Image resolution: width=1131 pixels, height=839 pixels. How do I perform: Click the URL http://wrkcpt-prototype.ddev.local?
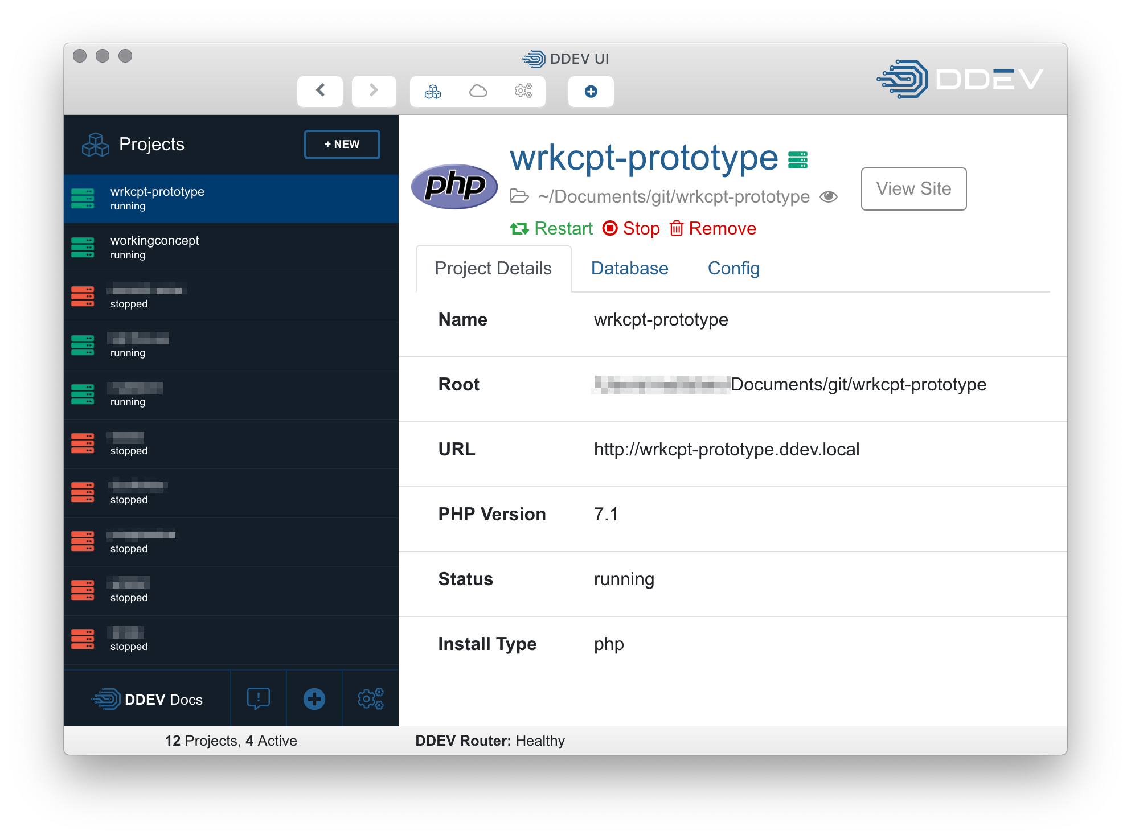coord(727,450)
